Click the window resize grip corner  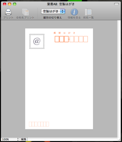[x=119, y=139]
